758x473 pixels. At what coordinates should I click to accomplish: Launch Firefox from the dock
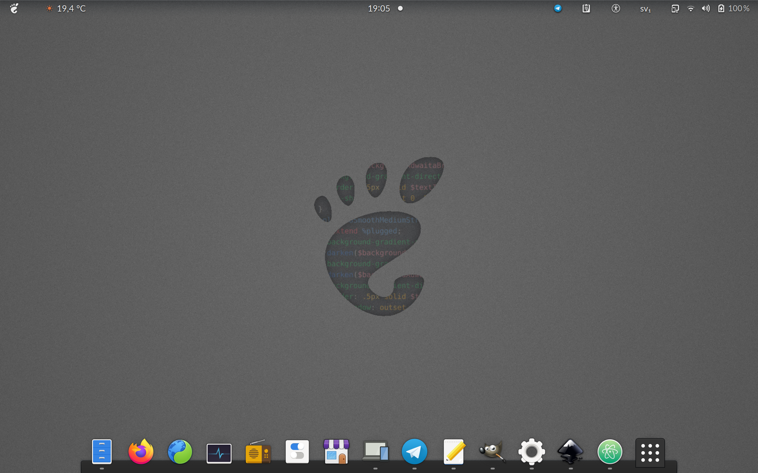coord(141,451)
